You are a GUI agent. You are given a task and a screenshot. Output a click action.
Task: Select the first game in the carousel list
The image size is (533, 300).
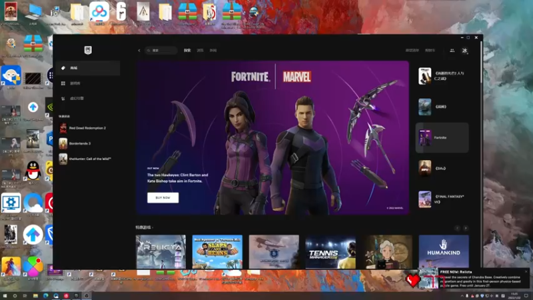tap(442, 76)
